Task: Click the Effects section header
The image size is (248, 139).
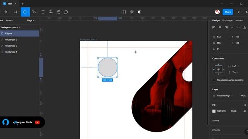Action: (x=216, y=130)
